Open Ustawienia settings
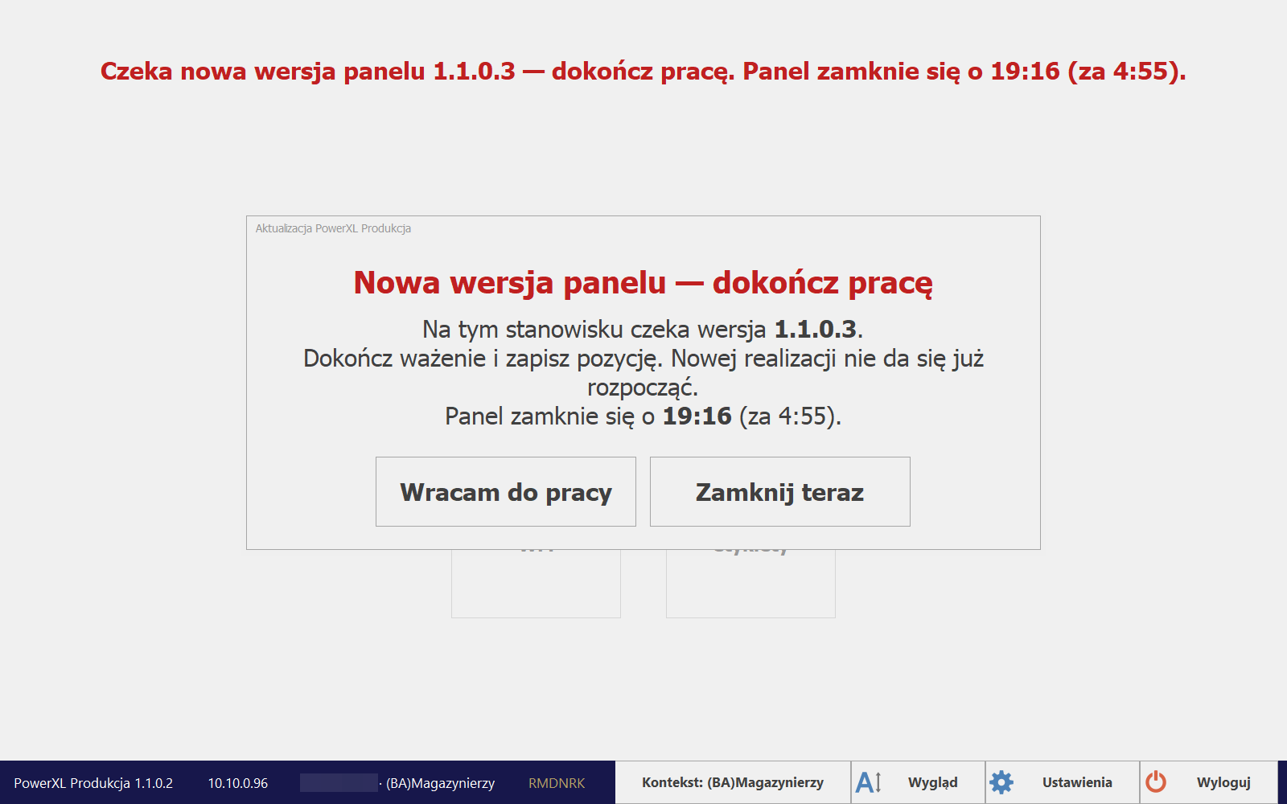Screen dimensions: 1287x804 (1063, 782)
